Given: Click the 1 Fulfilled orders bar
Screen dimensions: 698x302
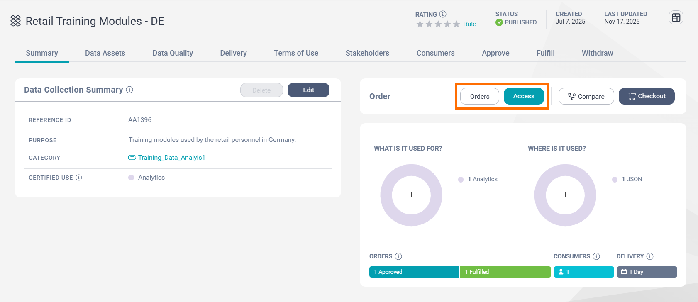Looking at the screenshot, I should 505,272.
